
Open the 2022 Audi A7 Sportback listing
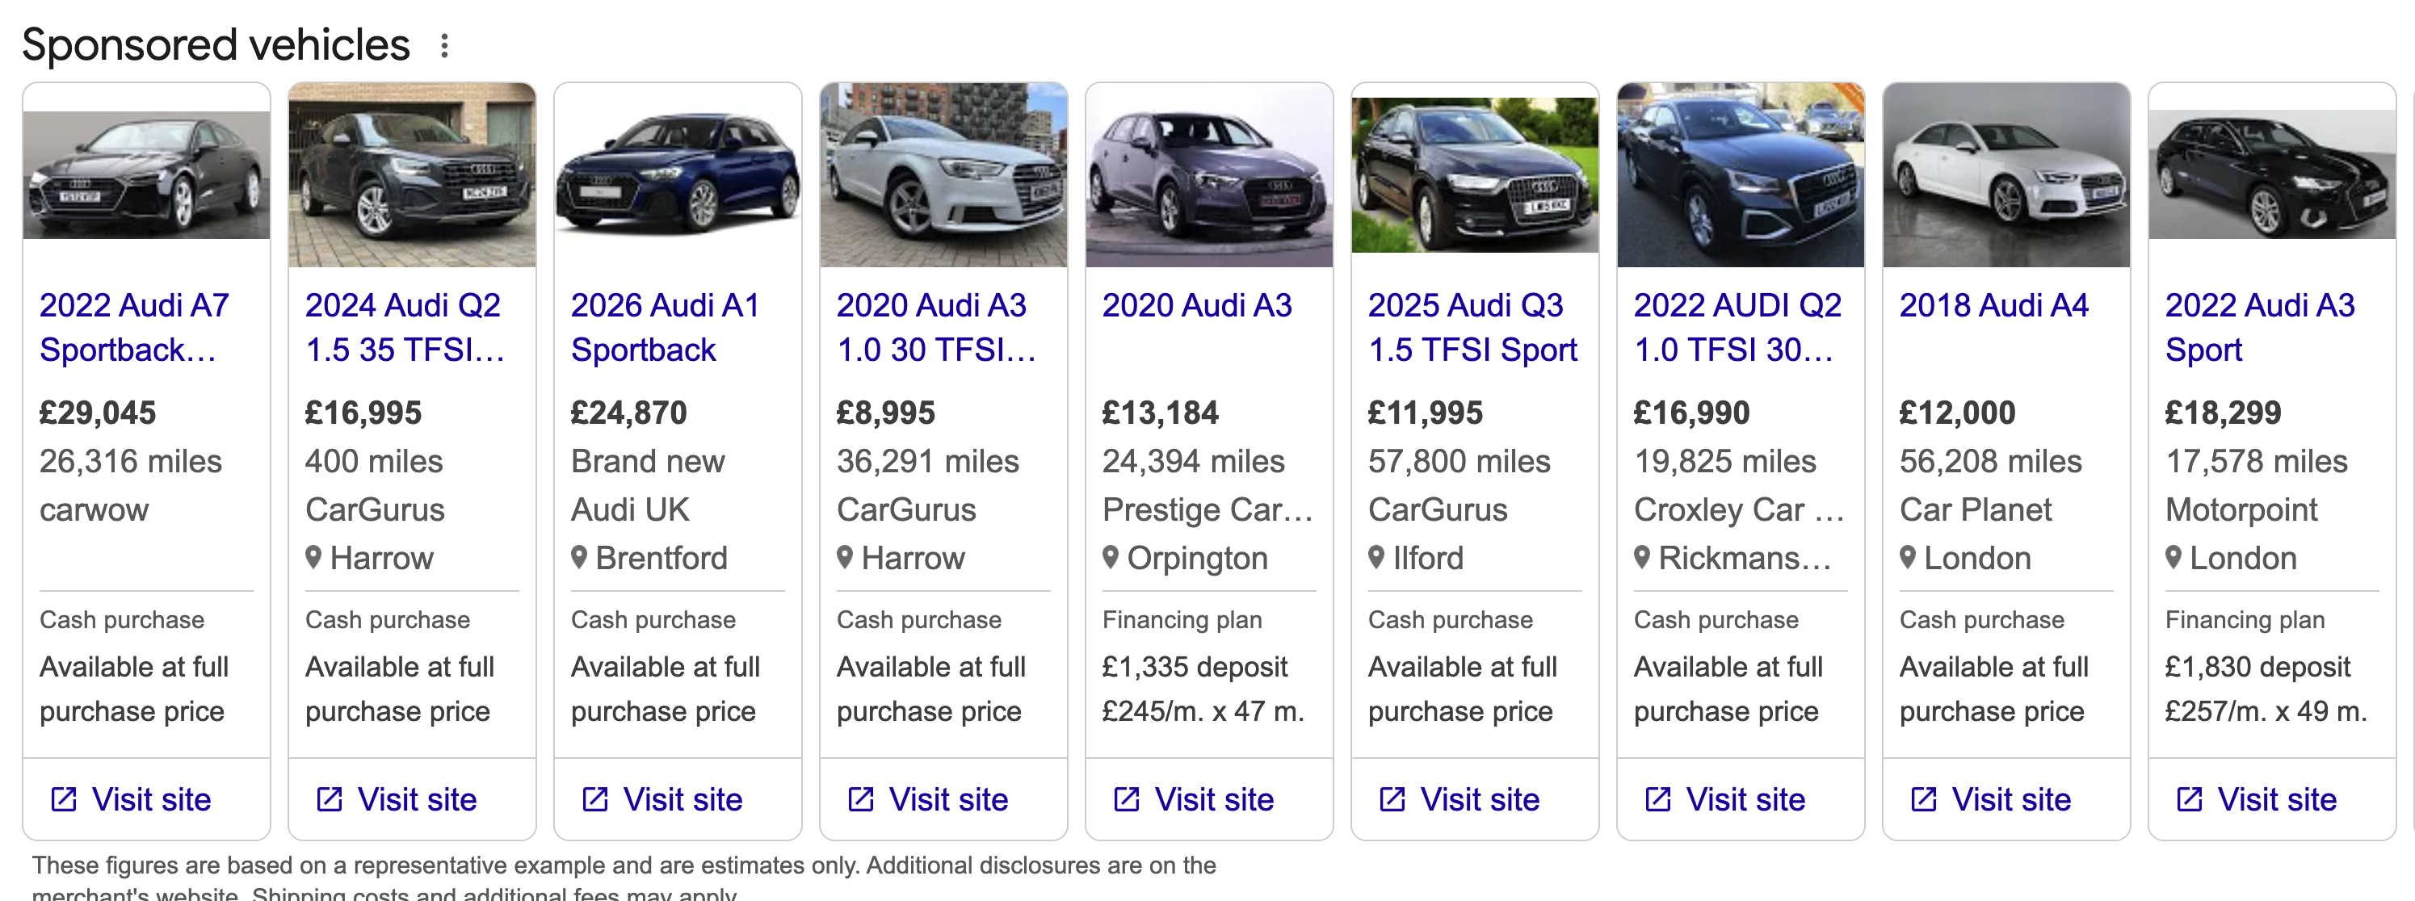pyautogui.click(x=136, y=327)
